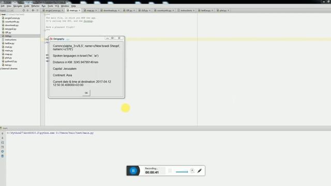
Task: Click the Geography dialog title icon
Action: [51, 39]
